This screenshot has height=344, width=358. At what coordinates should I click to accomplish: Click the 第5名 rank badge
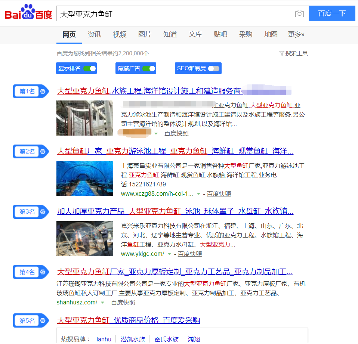(31, 321)
